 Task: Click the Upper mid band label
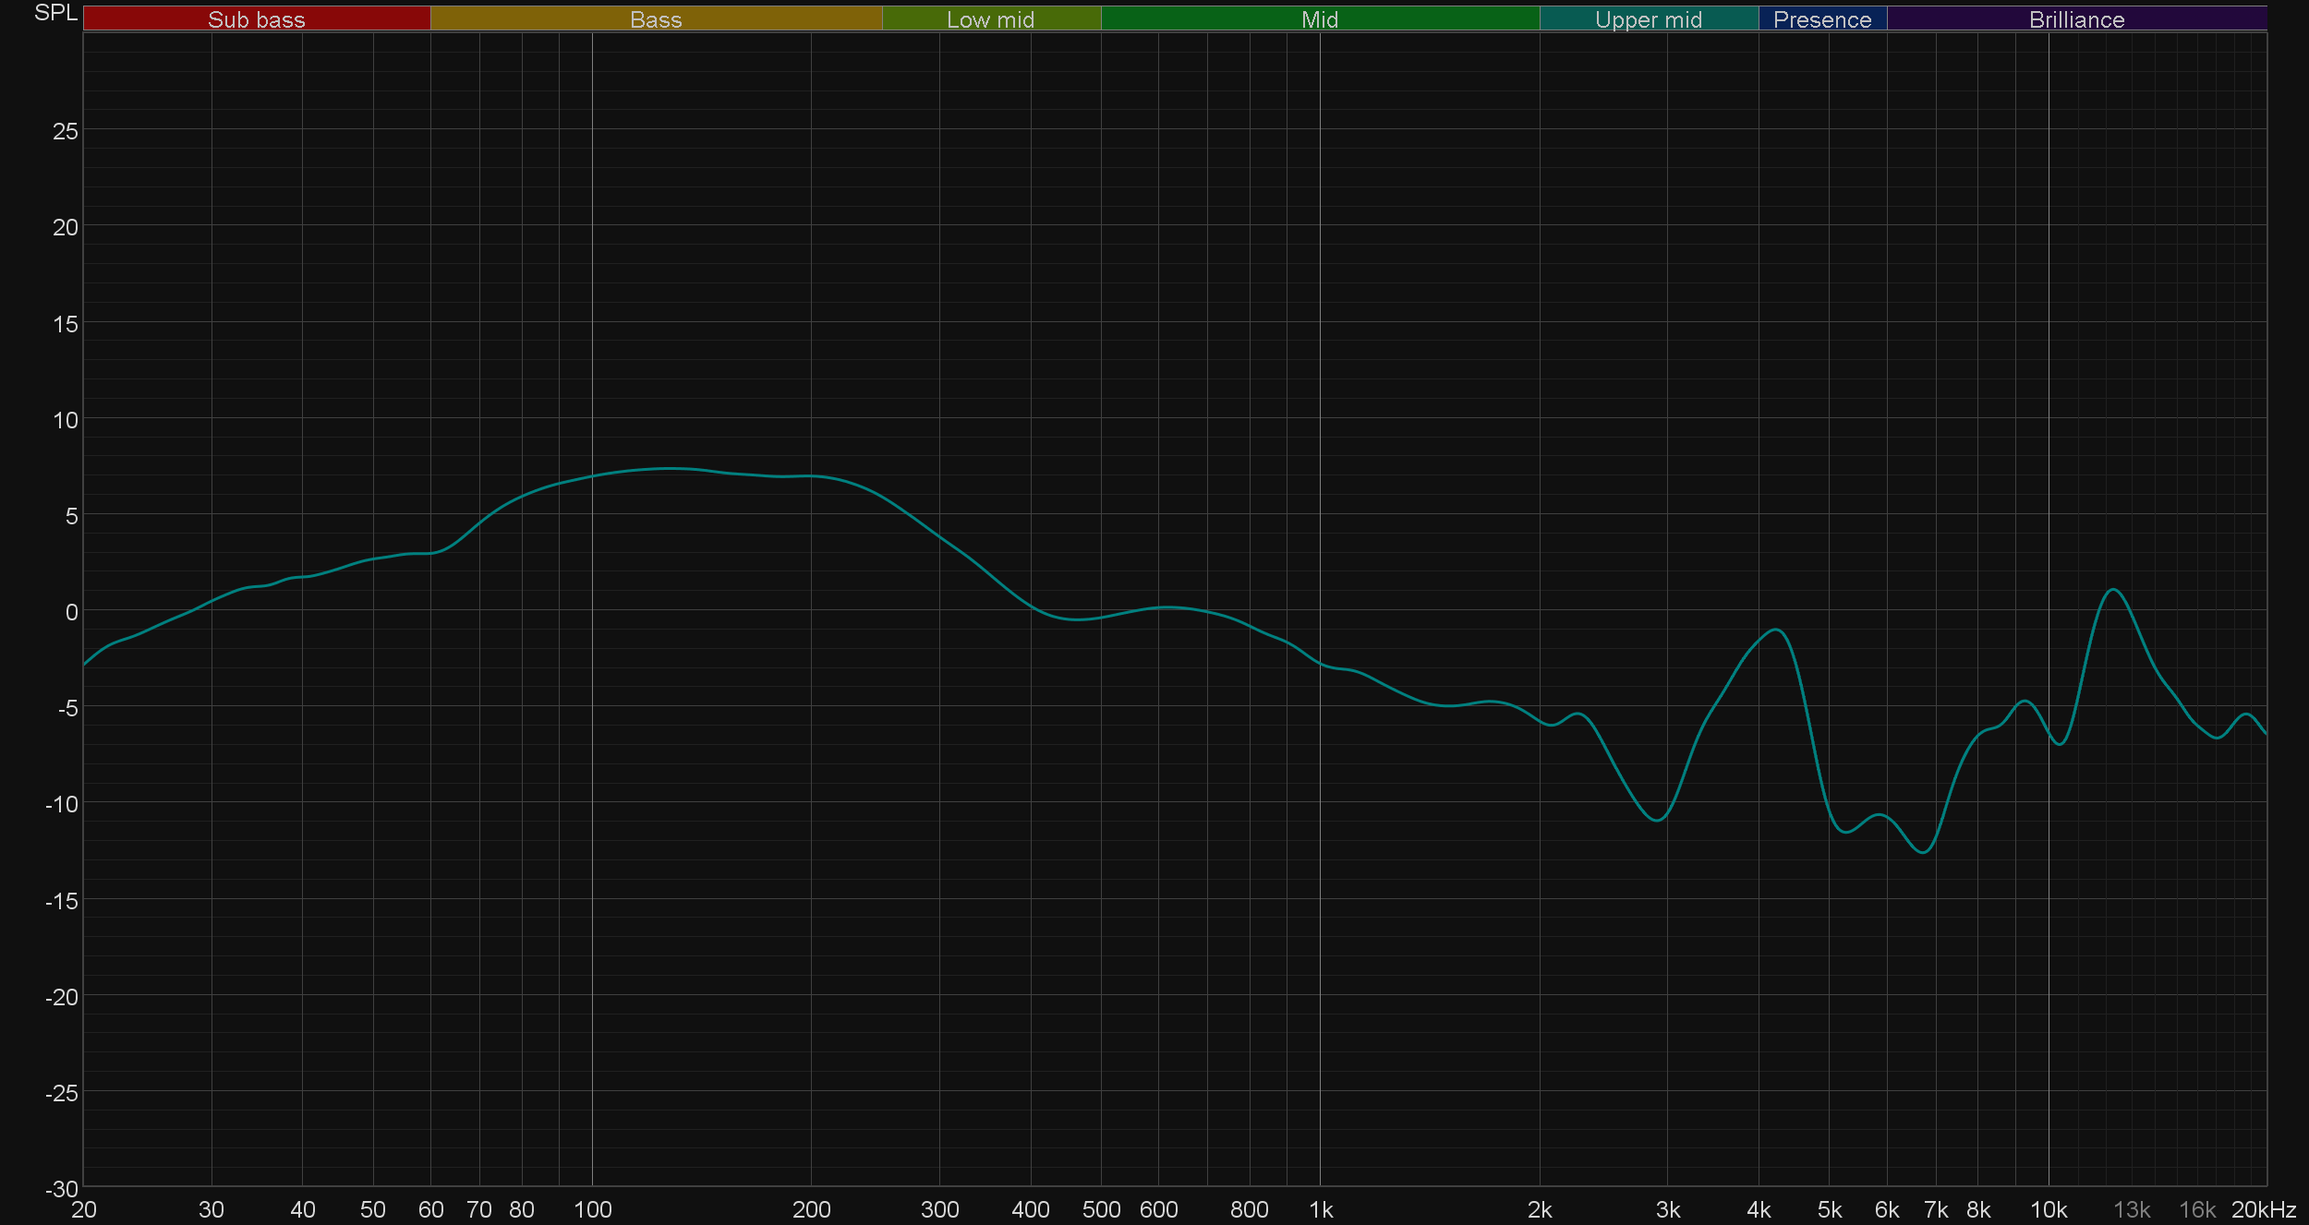tap(1649, 19)
